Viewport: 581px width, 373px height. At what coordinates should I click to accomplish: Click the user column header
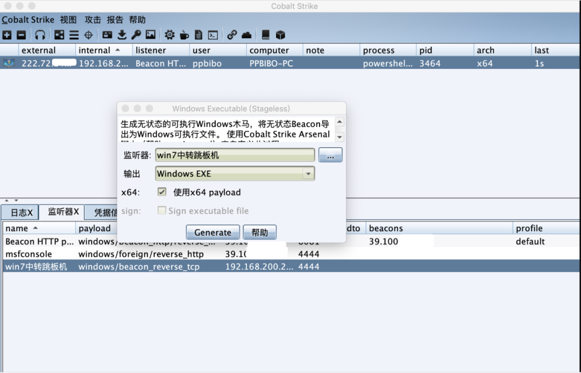218,50
